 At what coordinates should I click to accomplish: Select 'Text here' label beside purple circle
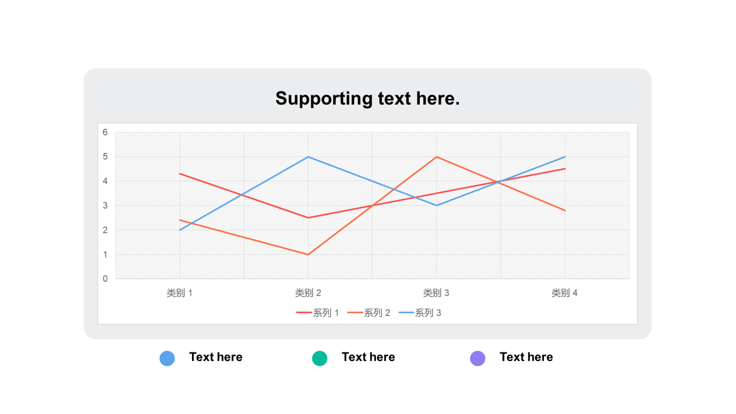(x=526, y=357)
